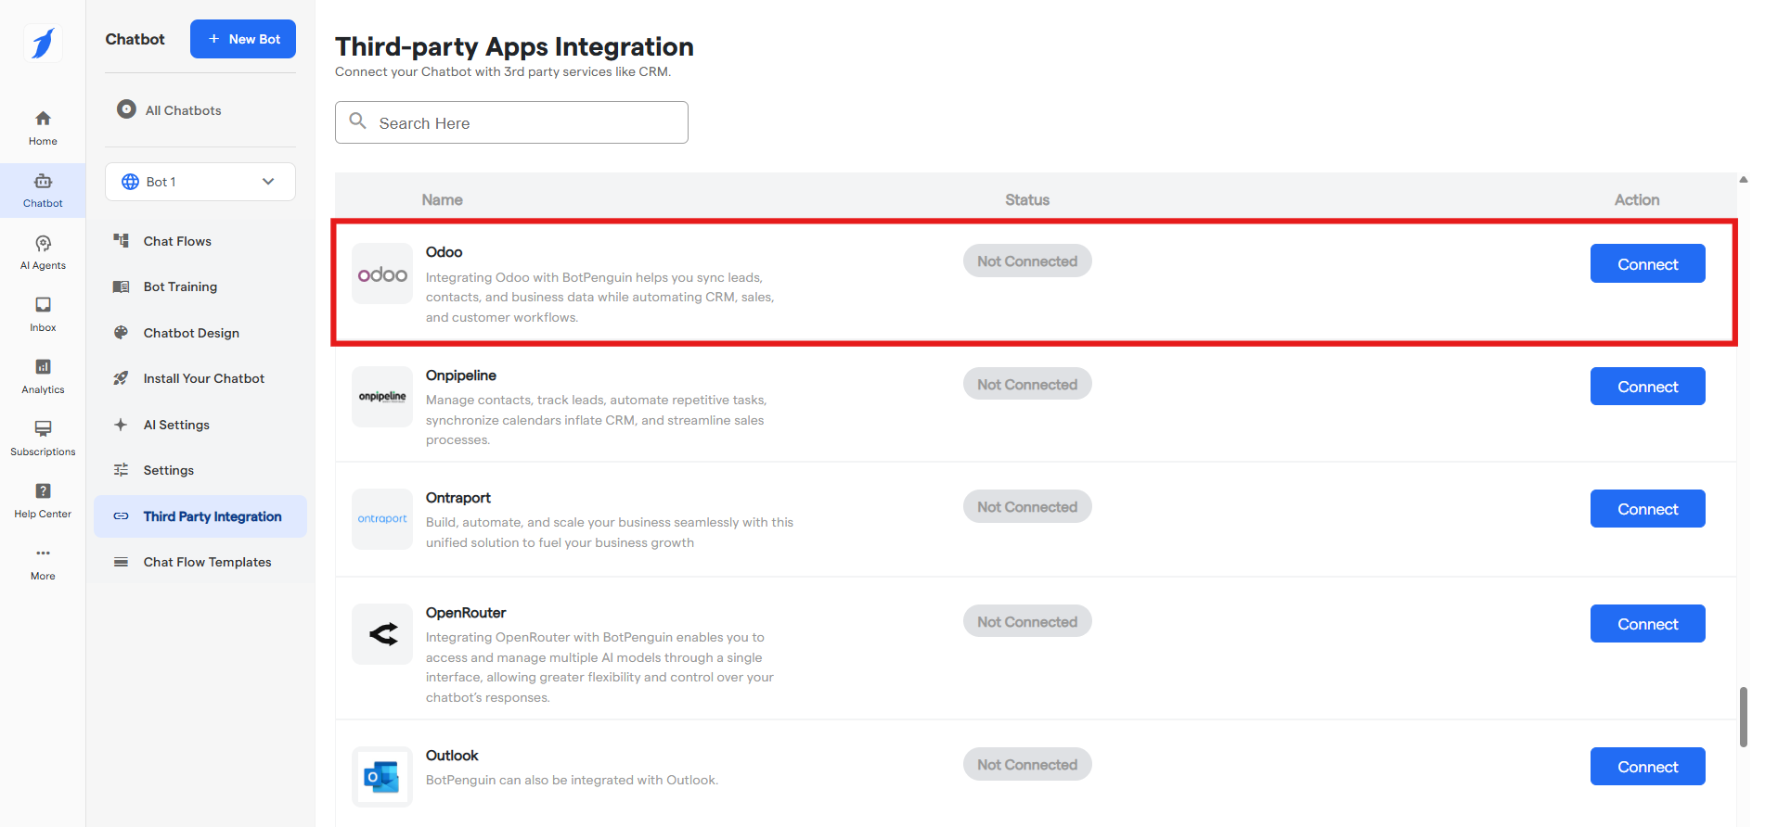
Task: Open the Subscriptions icon
Action: pos(43,428)
